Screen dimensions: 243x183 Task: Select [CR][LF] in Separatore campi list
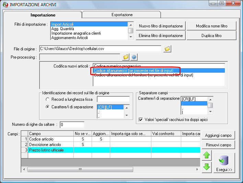[x=194, y=99]
